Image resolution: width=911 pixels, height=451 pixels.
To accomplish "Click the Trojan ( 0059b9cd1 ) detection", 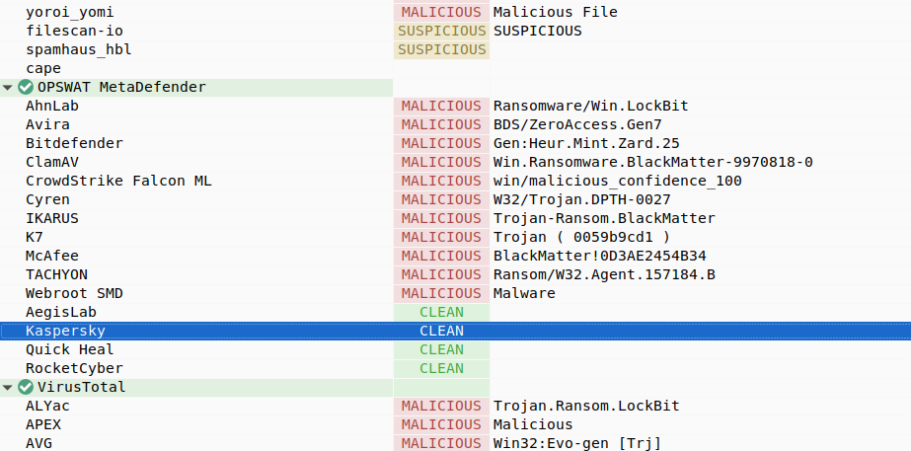I will click(582, 237).
